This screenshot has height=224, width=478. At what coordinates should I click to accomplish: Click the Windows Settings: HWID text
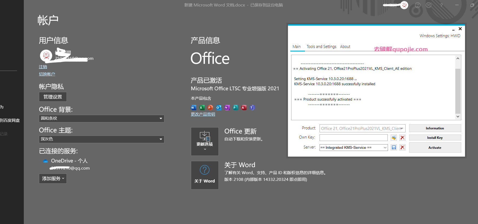(x=440, y=36)
